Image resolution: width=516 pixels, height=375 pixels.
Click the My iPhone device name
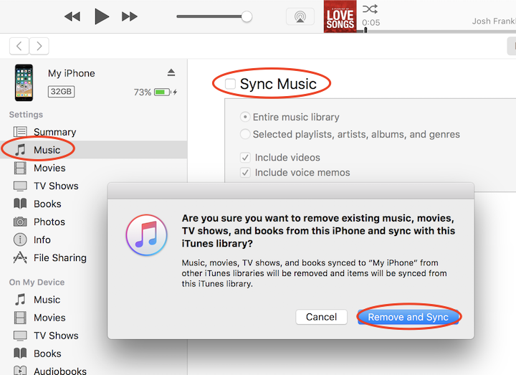(x=72, y=73)
